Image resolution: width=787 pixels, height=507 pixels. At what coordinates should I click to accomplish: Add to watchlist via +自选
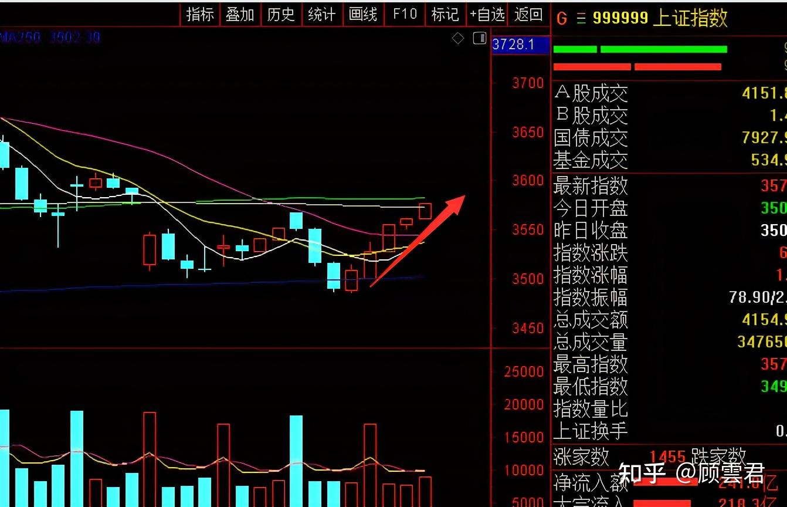coord(487,14)
